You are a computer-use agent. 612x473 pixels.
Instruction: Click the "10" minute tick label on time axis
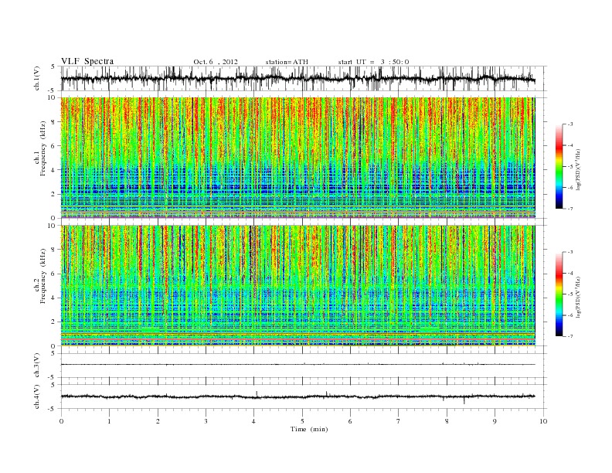tap(543, 421)
